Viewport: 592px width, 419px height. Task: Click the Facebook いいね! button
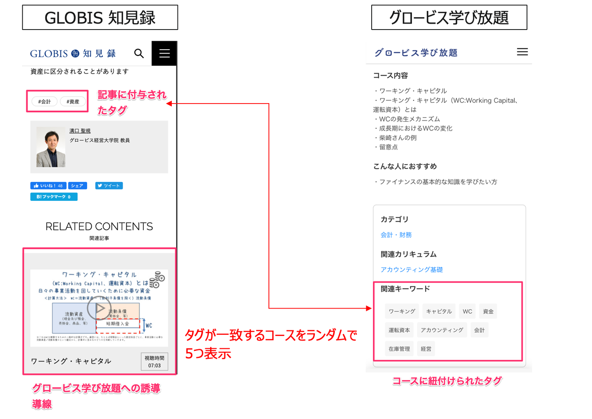[x=48, y=186]
